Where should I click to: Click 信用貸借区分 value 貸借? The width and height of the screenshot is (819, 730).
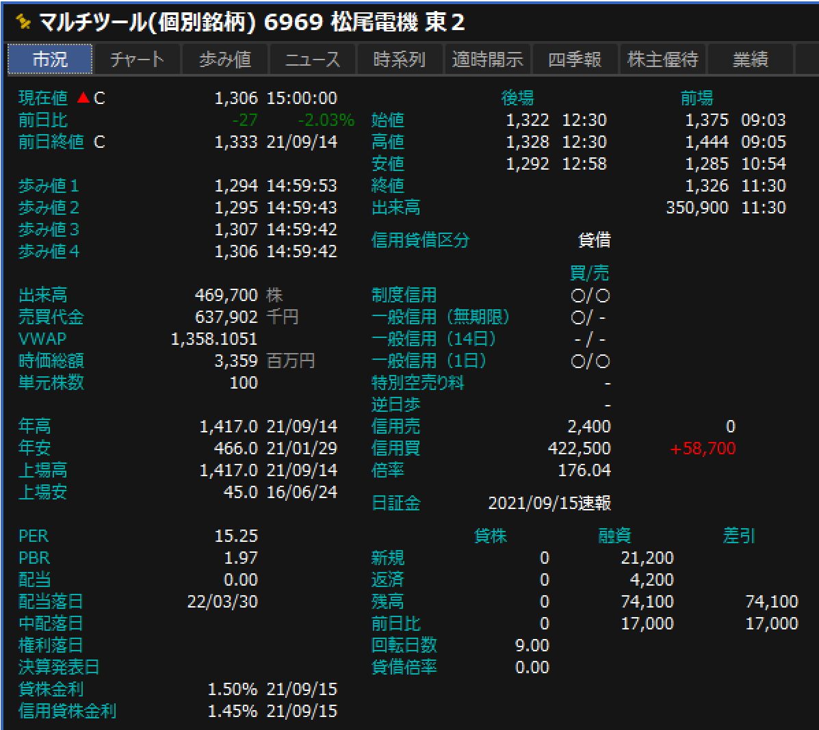[595, 240]
